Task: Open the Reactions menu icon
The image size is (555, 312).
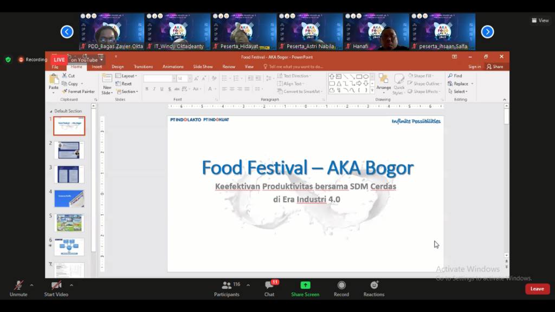Action: point(374,285)
